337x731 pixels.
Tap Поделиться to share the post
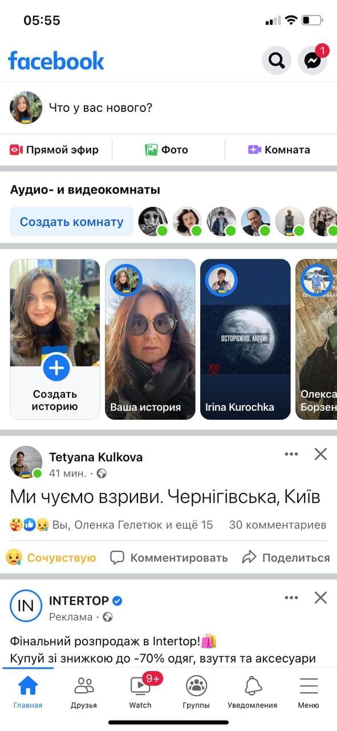coord(286,557)
